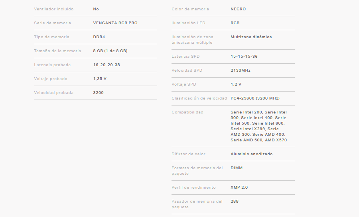Image resolution: width=359 pixels, height=217 pixels.
Task: Click the Intel and AMD compatibility list
Action: 258,126
